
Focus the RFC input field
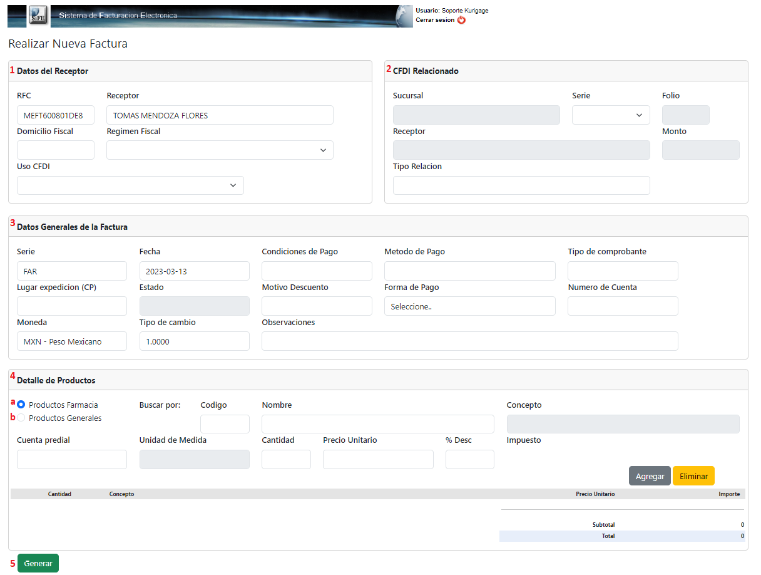point(56,115)
